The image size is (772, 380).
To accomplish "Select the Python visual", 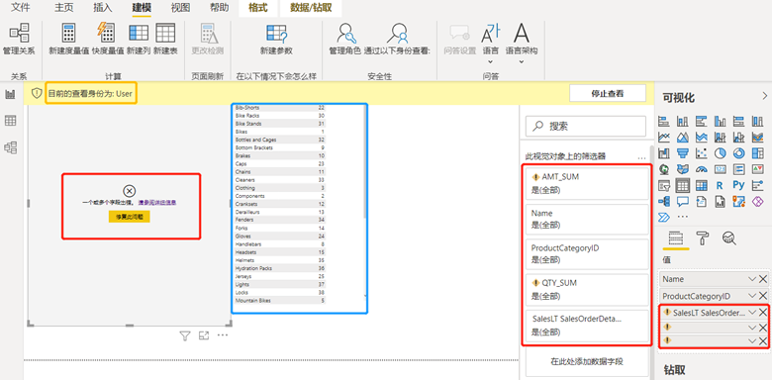I will coord(738,186).
